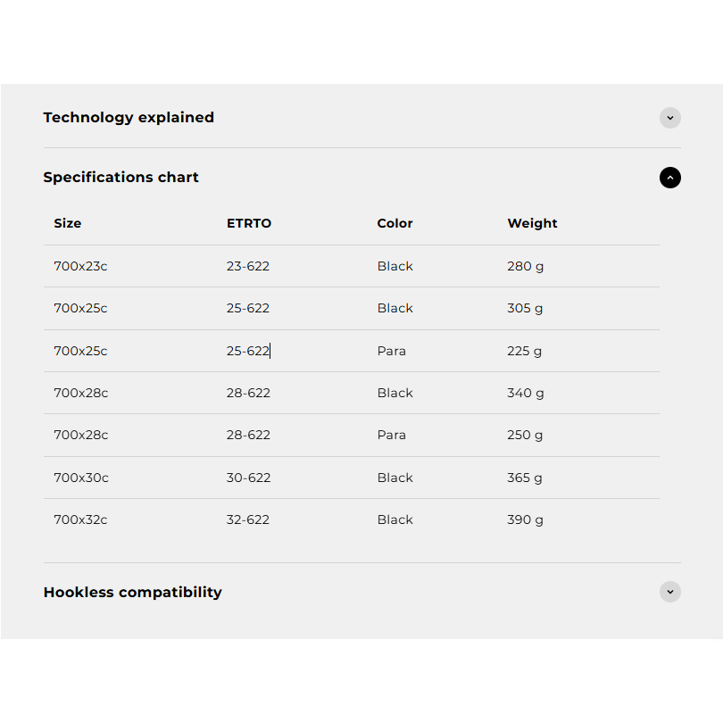Click the 390 g weight cell
The image size is (723, 723).
click(x=525, y=520)
